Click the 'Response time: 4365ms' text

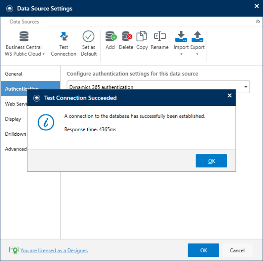coord(90,129)
